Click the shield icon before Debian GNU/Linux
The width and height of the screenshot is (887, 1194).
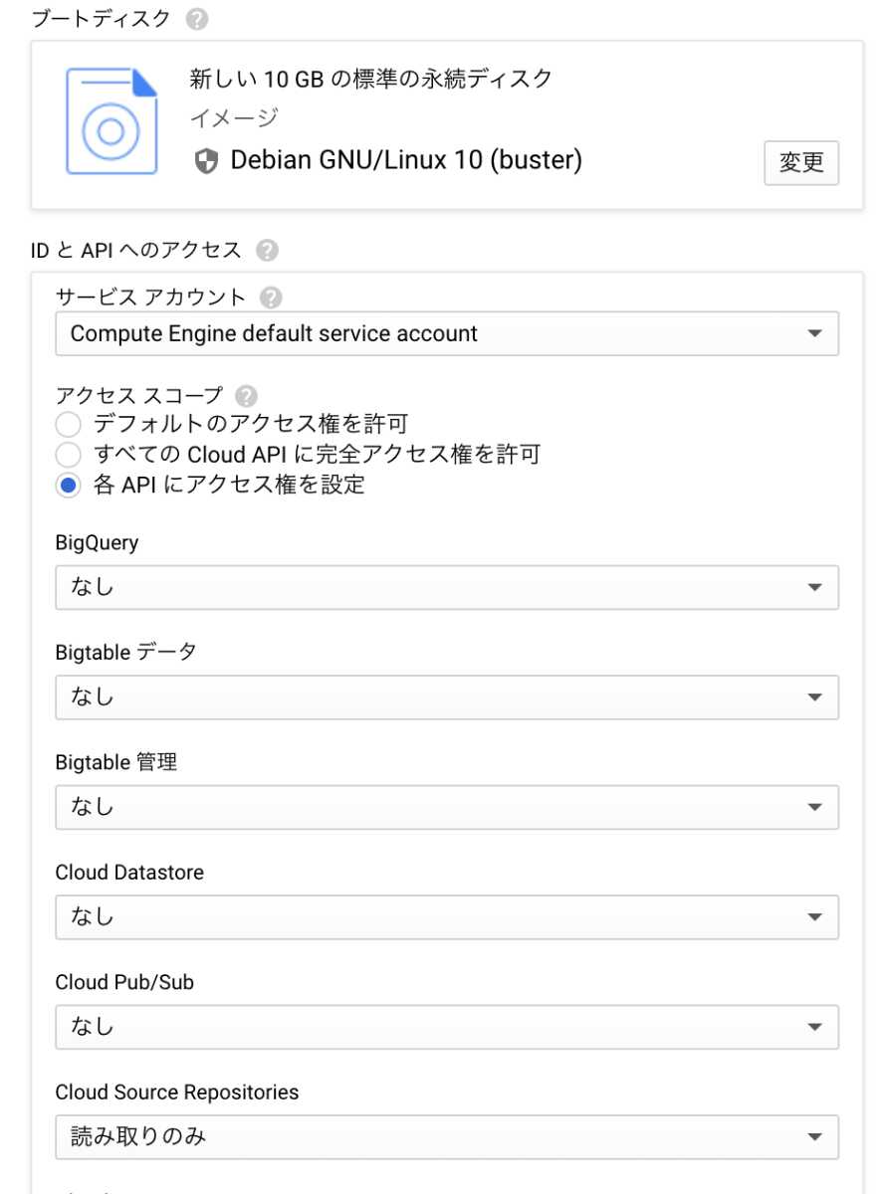(205, 159)
